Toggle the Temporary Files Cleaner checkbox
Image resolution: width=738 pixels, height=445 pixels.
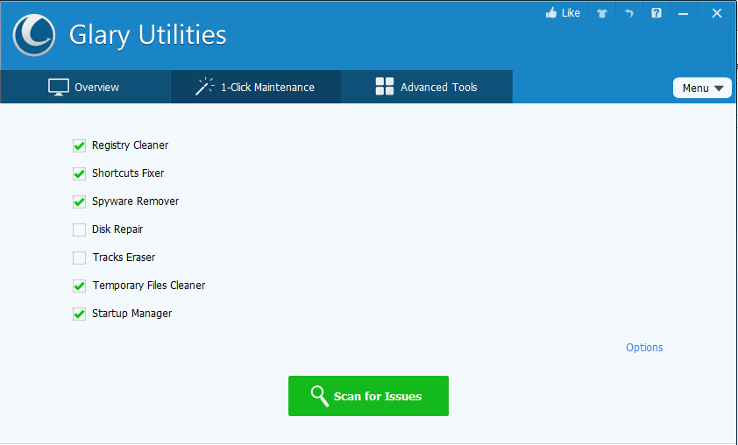pyautogui.click(x=79, y=286)
